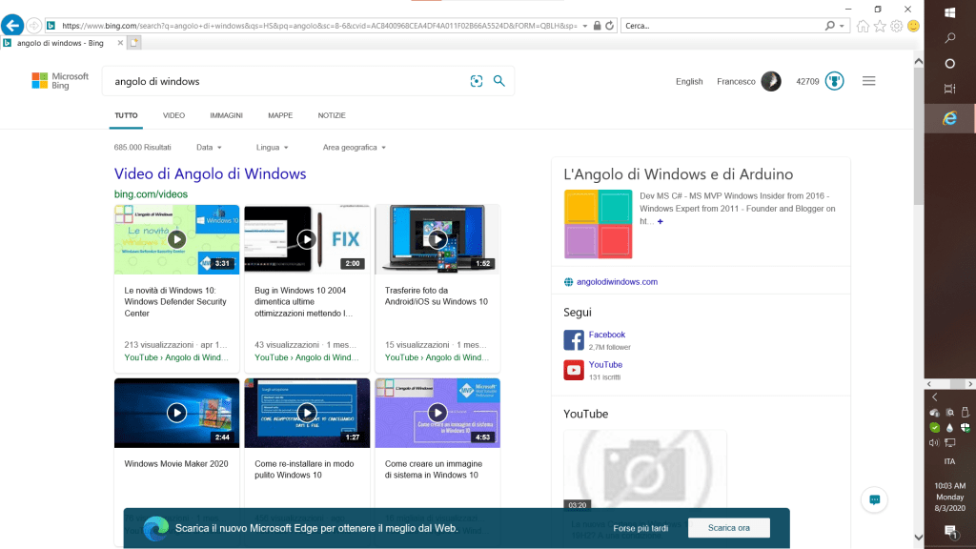The image size is (976, 549).
Task: Open favorites with the star icon
Action: [880, 26]
